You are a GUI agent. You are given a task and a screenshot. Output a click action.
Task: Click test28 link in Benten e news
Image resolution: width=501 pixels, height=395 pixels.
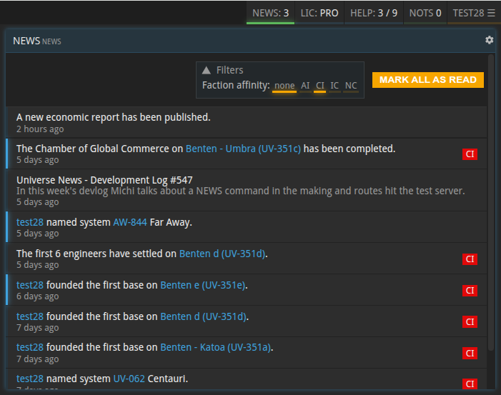point(30,285)
